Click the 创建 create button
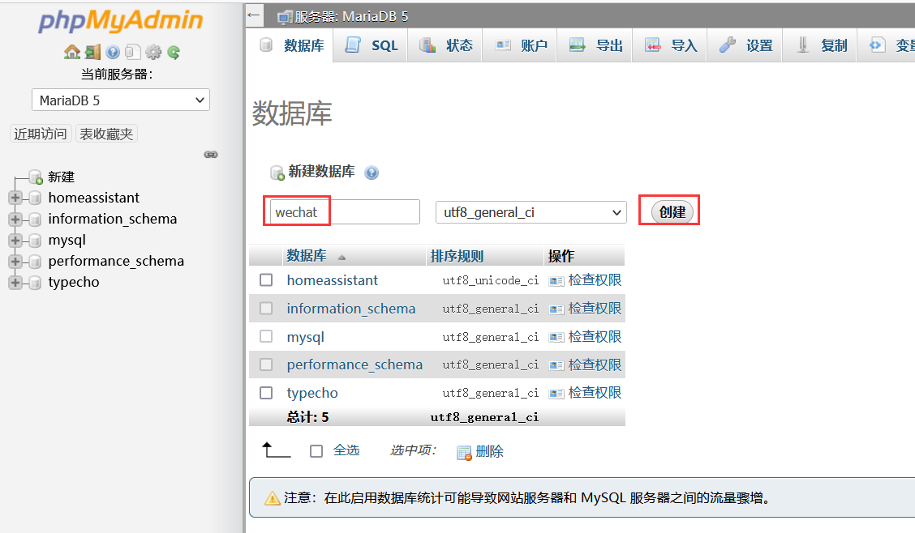 click(672, 212)
